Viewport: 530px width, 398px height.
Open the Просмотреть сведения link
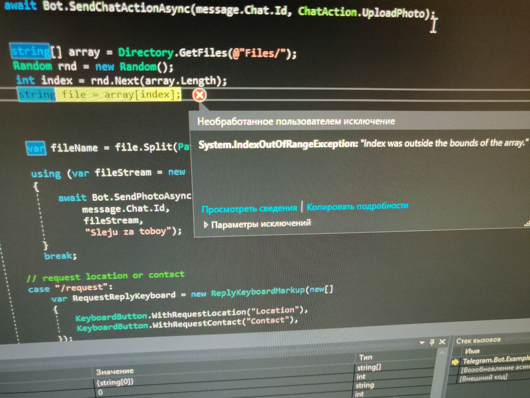[x=249, y=209]
